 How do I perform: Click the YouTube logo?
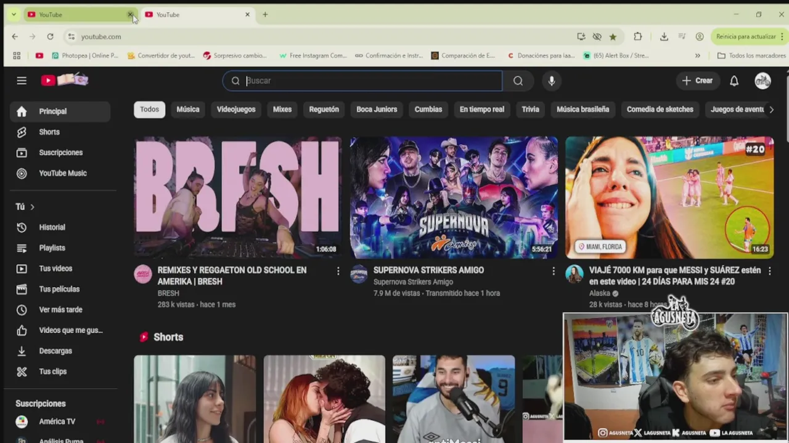click(65, 80)
